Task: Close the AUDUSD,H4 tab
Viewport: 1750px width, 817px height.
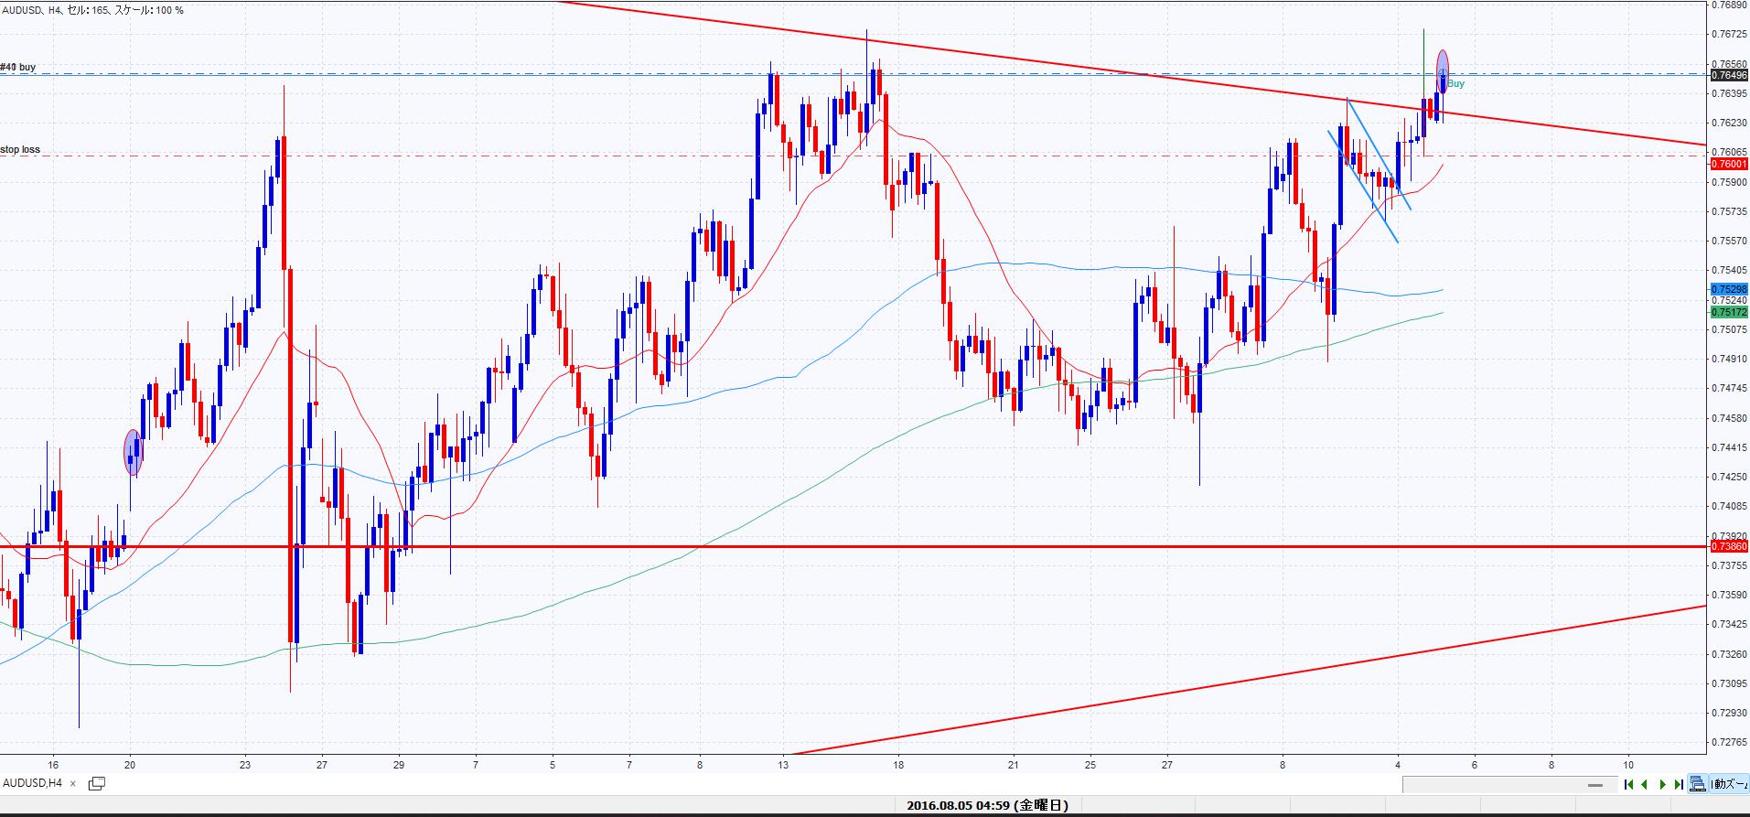Action: pos(74,784)
